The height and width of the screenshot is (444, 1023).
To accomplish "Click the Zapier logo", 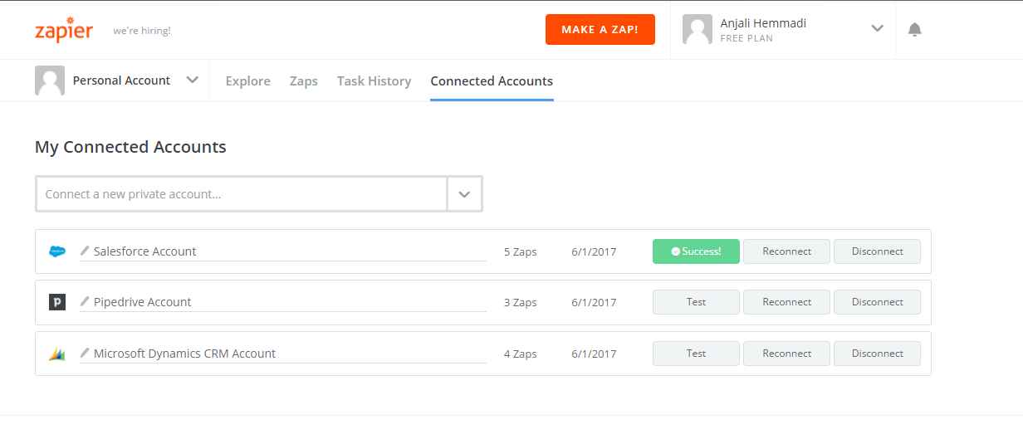I will click(64, 29).
